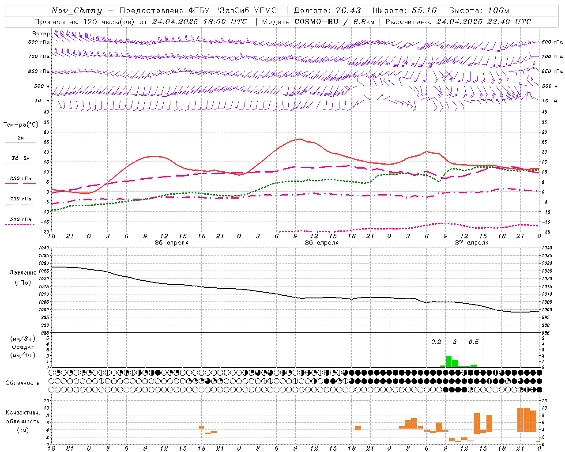Click the '26 апреля' date label
565x452 pixels.
click(x=322, y=243)
